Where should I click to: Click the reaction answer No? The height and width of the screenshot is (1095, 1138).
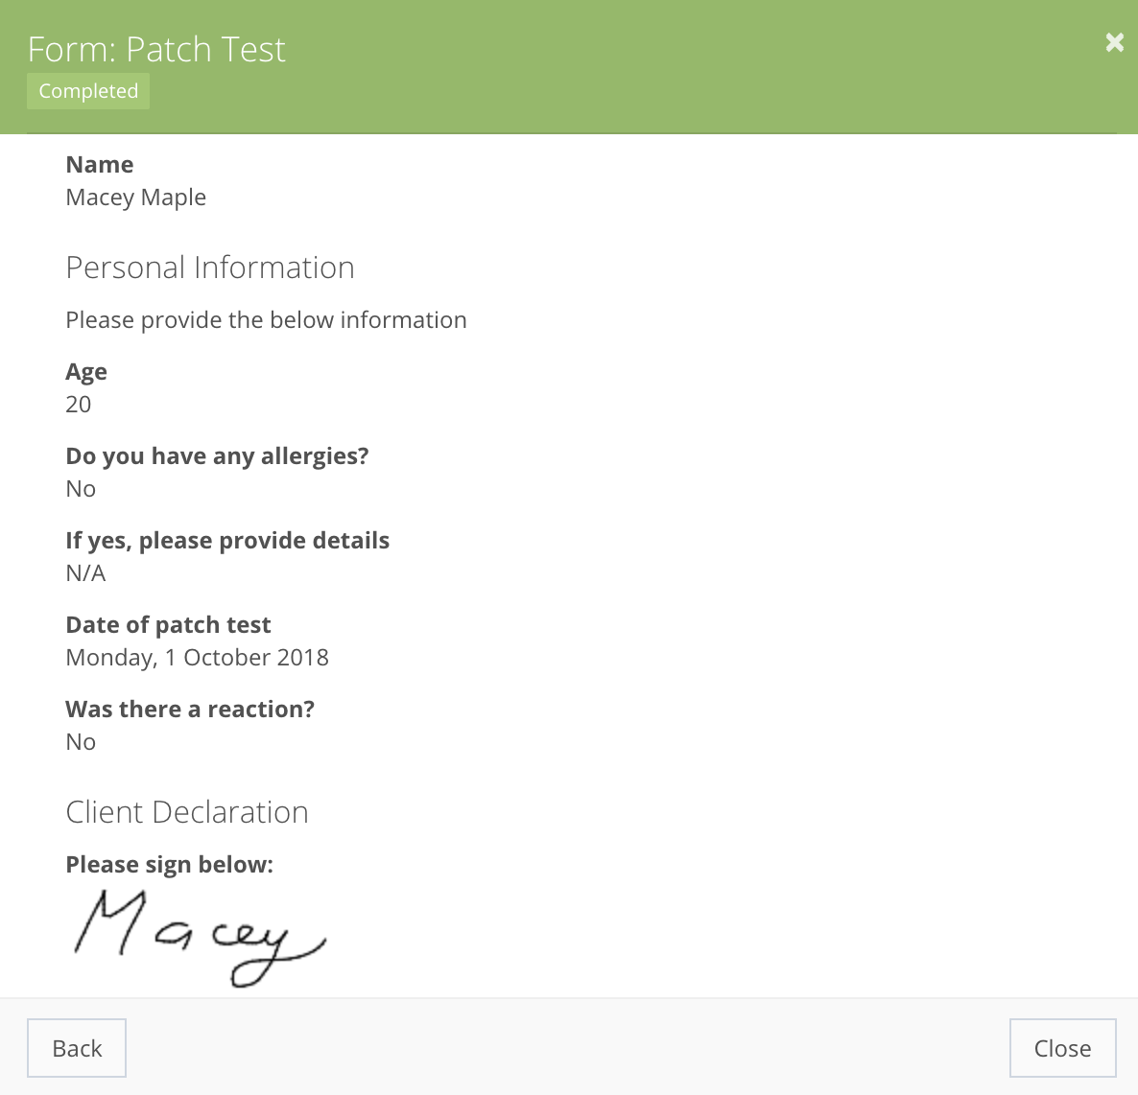click(x=81, y=742)
